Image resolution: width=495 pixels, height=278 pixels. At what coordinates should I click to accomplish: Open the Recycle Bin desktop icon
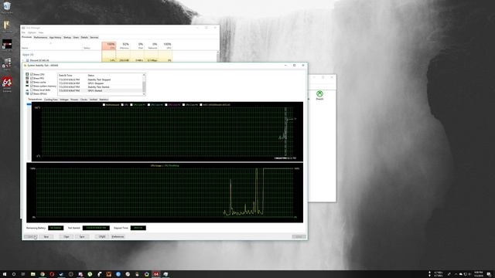coord(7,7)
